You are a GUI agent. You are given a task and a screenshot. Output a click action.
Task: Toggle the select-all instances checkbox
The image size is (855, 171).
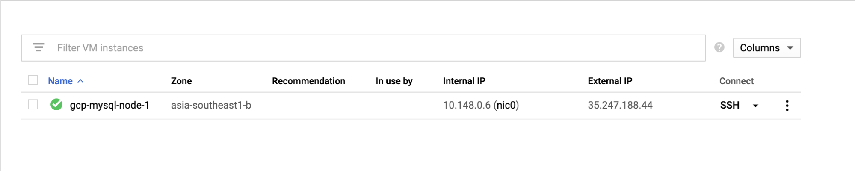[x=33, y=80]
